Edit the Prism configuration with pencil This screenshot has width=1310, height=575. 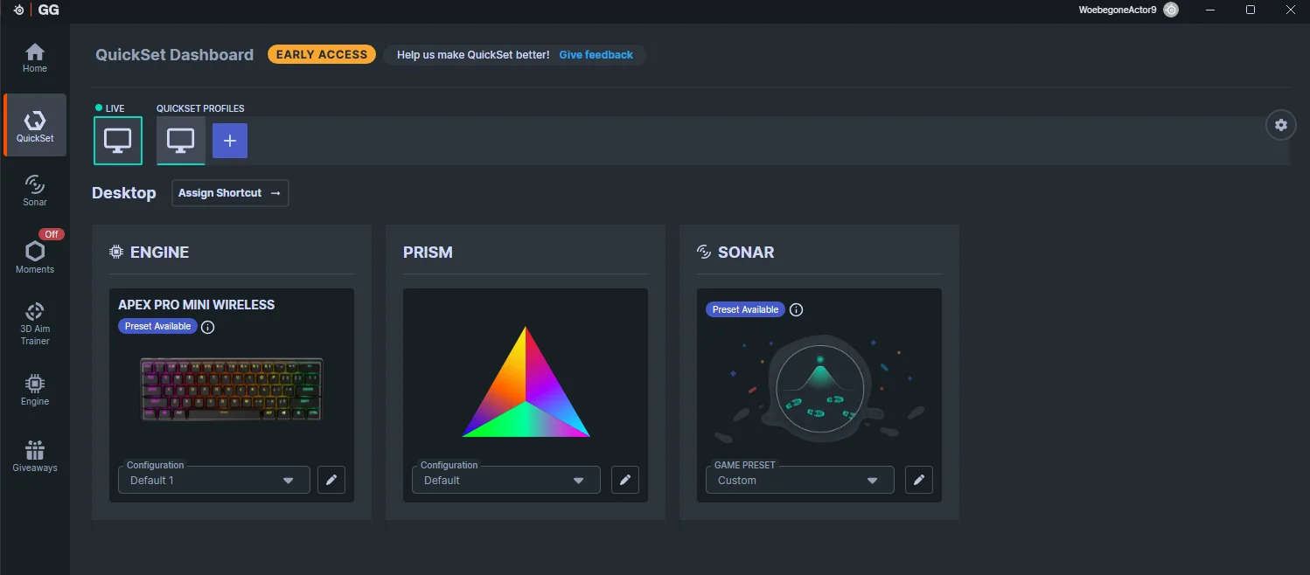tap(625, 480)
